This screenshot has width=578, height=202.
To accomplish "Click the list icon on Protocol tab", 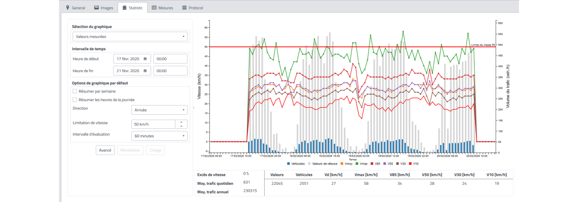I will coord(184,8).
